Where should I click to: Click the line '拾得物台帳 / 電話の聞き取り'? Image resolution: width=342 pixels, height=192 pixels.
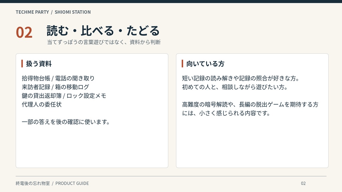58,78
